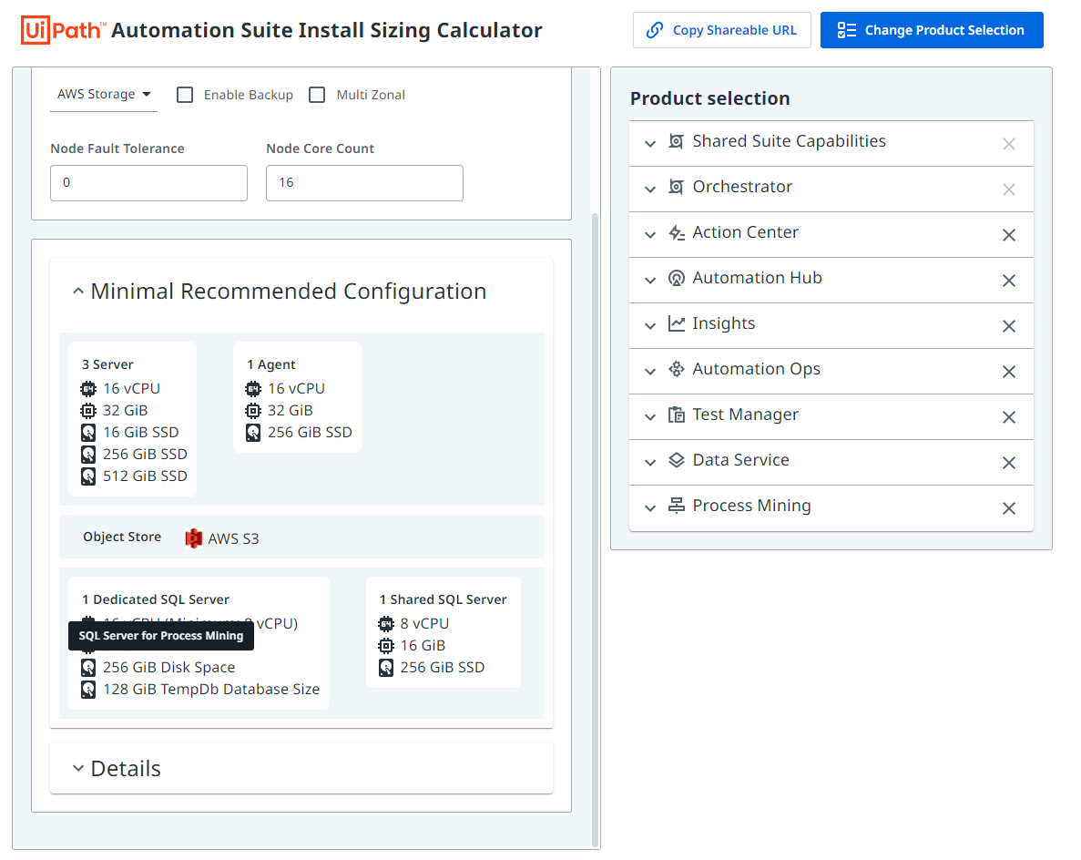Click the Automation Ops icon
1081x860 pixels.
click(x=675, y=371)
